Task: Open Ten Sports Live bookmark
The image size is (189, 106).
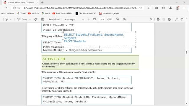Action: (x=86, y=13)
